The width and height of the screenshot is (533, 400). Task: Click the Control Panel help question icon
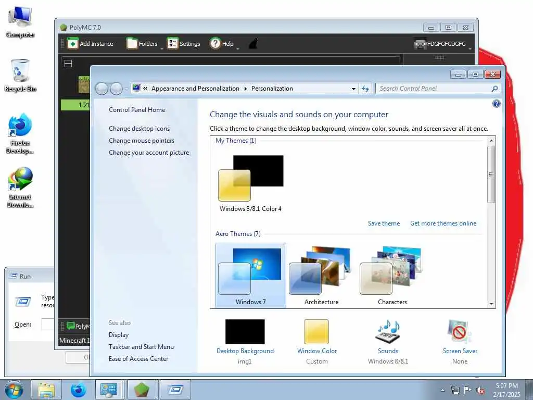[496, 104]
